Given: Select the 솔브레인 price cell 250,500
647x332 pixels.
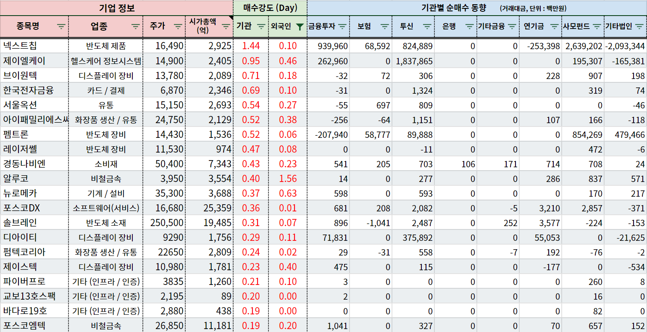Looking at the screenshot, I should pos(164,222).
